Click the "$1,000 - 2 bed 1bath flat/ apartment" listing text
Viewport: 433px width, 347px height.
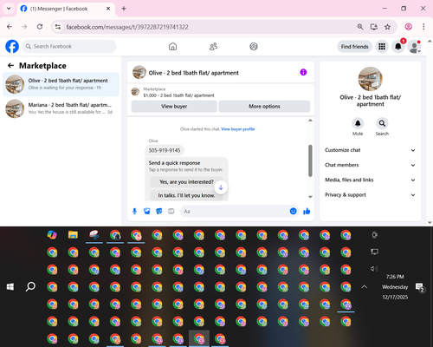click(178, 95)
